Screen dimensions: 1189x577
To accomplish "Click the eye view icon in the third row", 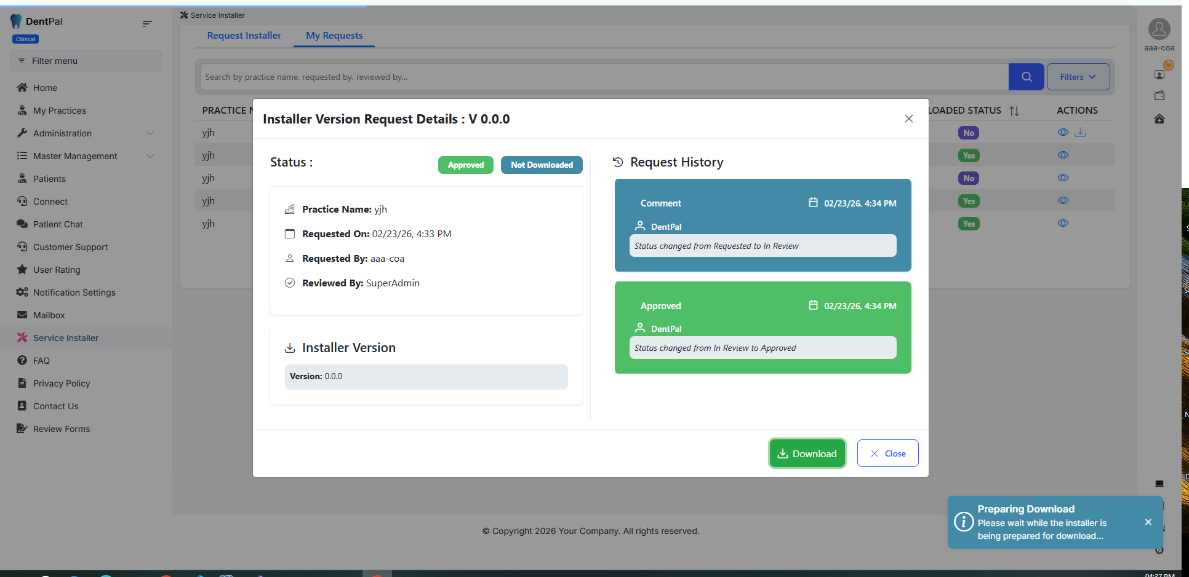I will coord(1063,178).
